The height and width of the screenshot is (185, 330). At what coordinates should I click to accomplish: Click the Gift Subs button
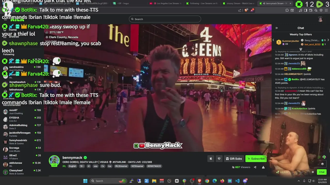(x=234, y=159)
